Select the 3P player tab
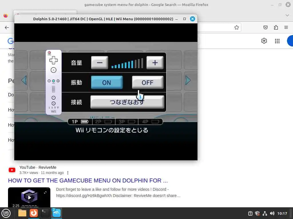293x219 pixels. (127, 121)
